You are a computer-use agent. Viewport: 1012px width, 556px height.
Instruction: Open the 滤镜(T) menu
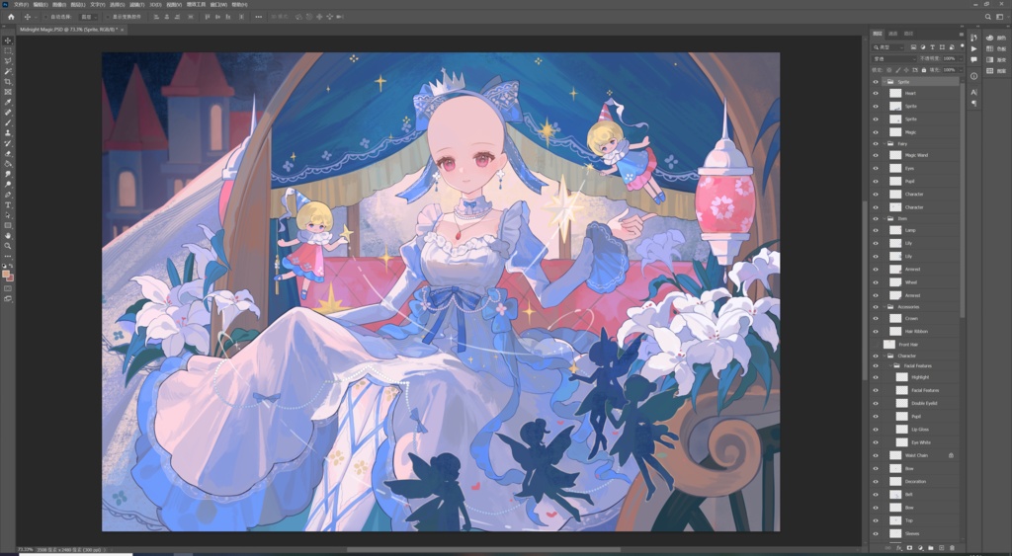[x=136, y=5]
